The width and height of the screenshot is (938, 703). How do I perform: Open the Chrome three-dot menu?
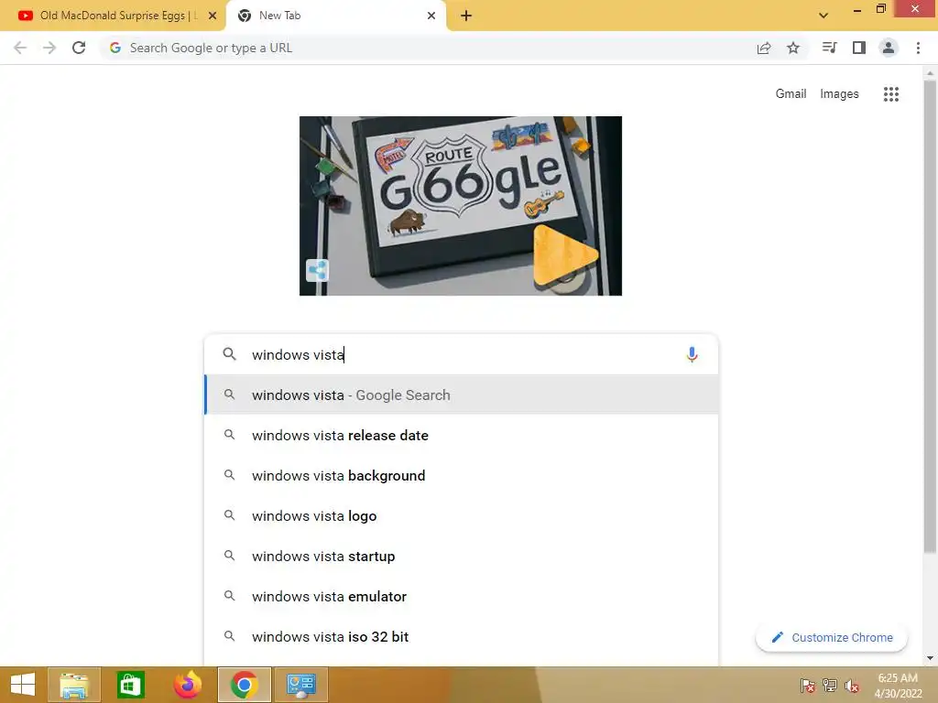[x=918, y=48]
